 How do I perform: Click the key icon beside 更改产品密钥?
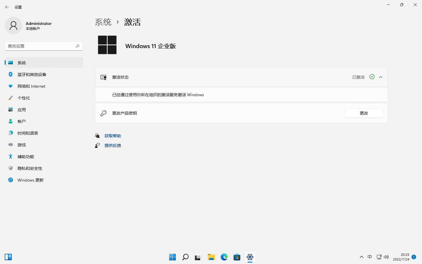pos(103,113)
